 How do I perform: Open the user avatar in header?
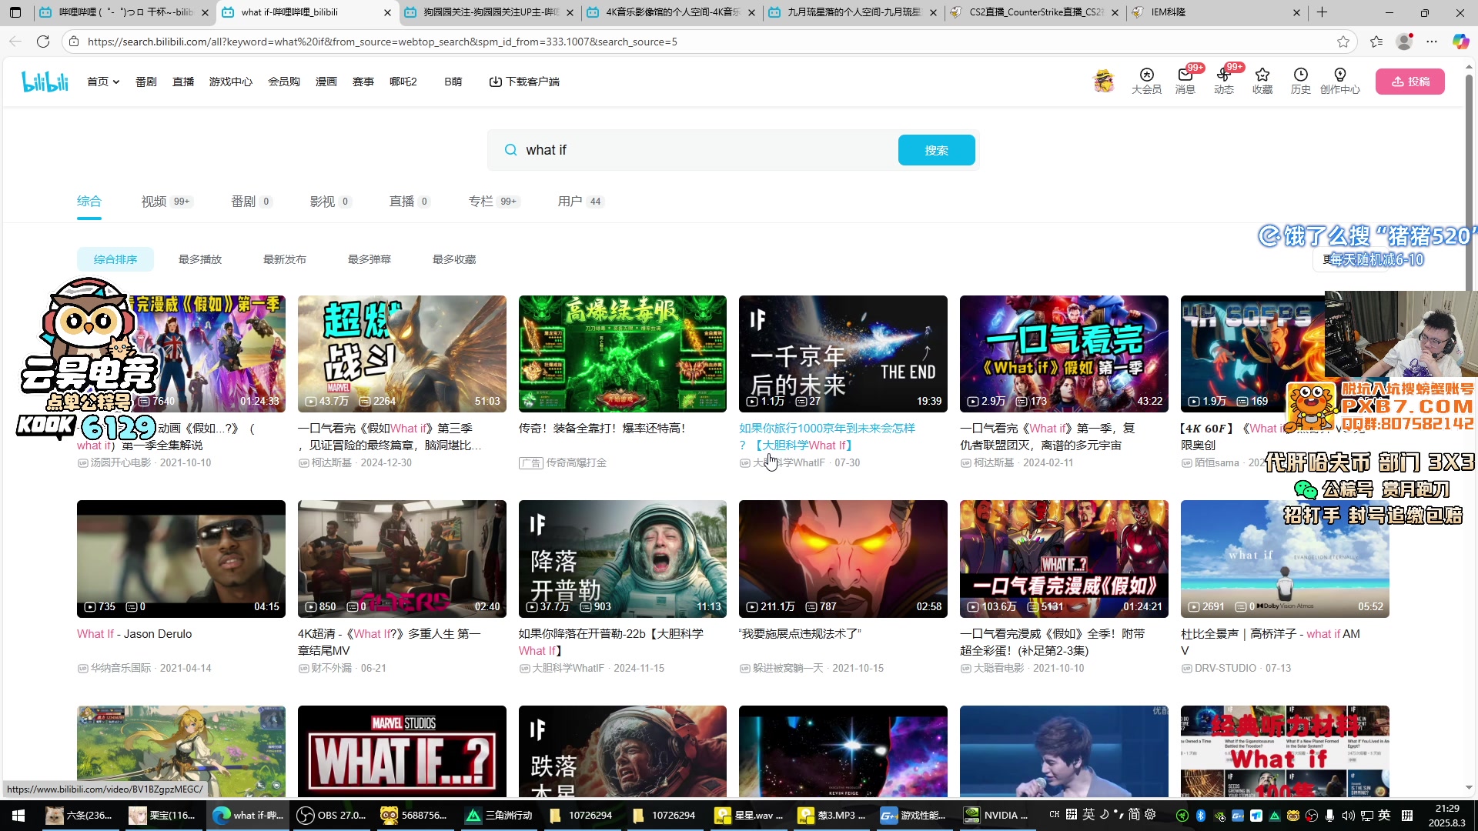pos(1104,81)
